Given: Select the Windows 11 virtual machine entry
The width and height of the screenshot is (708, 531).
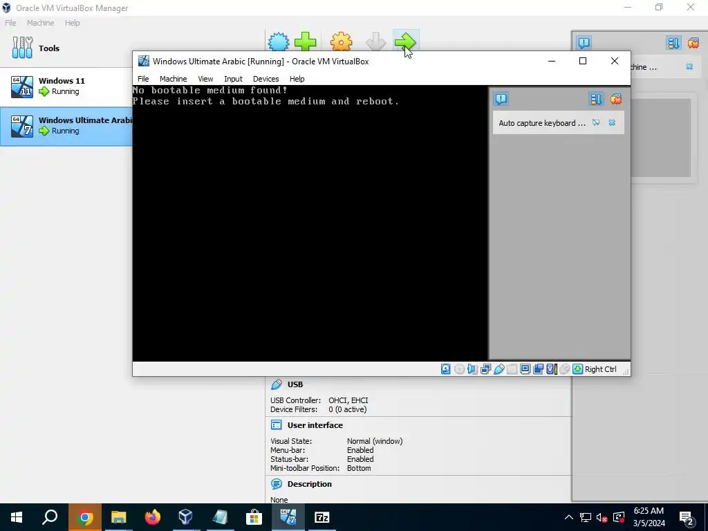Looking at the screenshot, I should [x=66, y=86].
